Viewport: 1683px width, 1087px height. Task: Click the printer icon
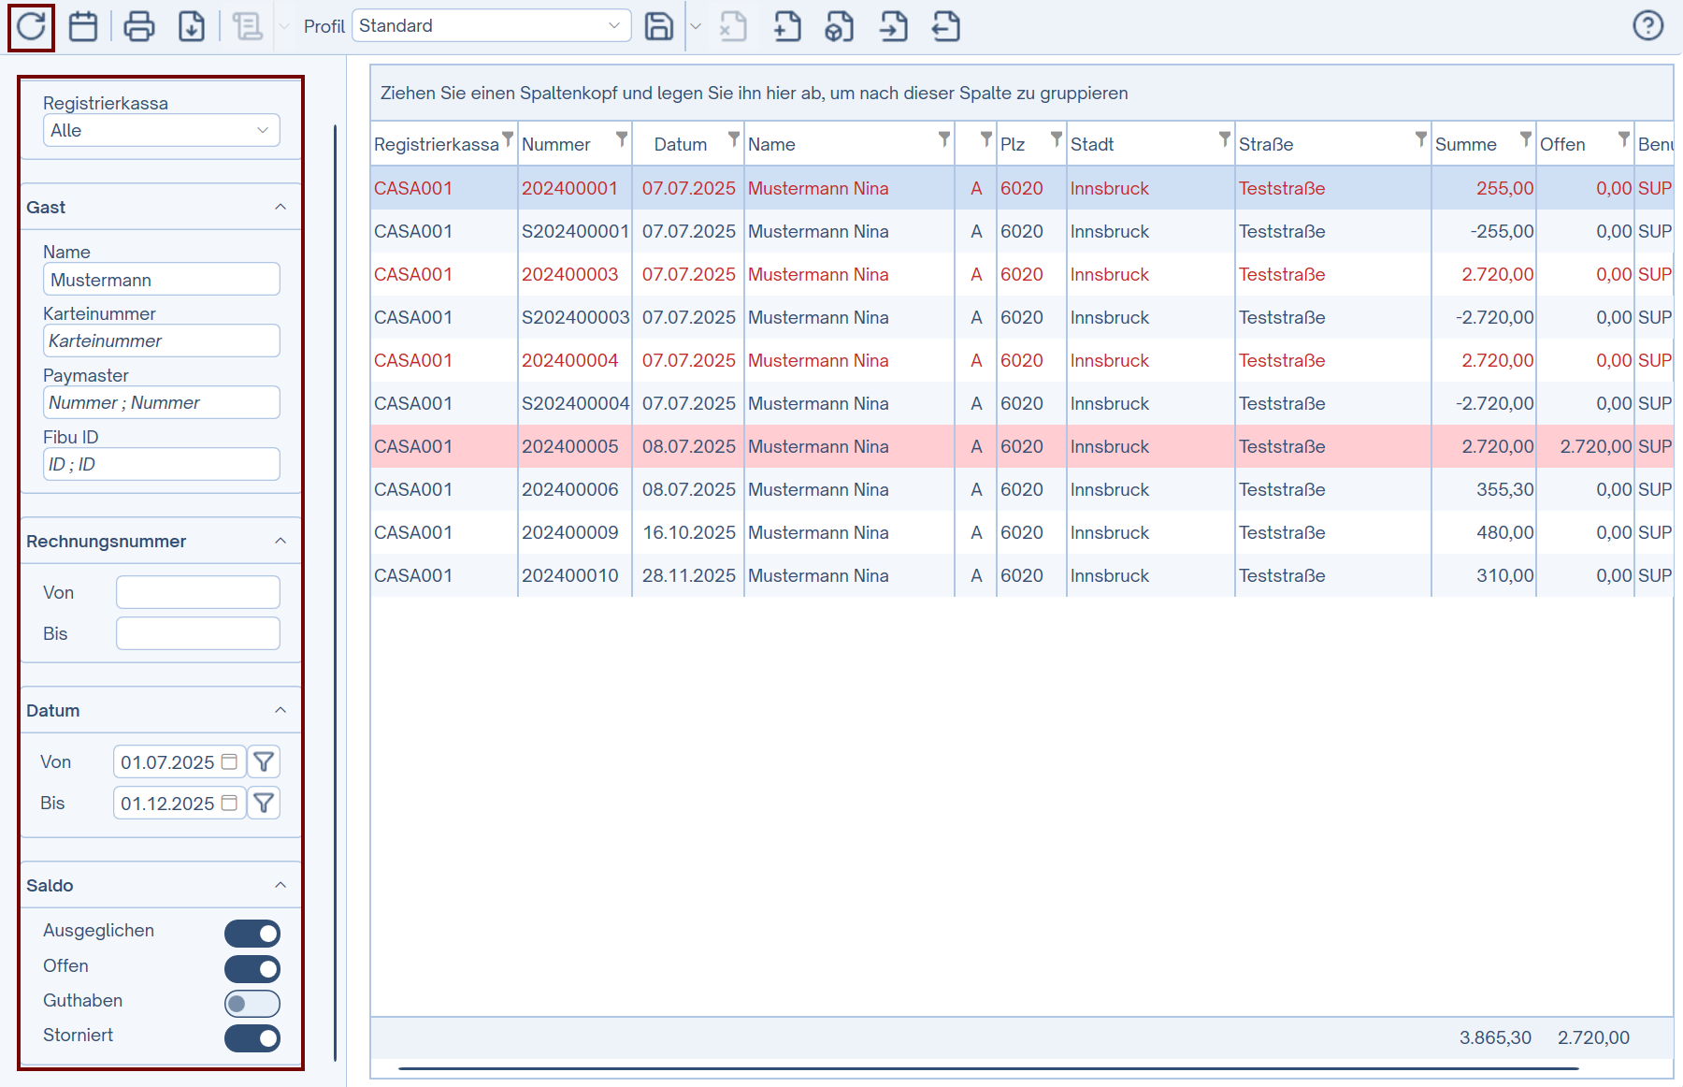pos(139,26)
